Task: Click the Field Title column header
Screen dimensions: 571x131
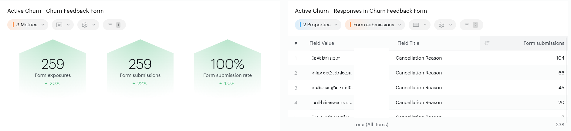Action: coord(408,43)
